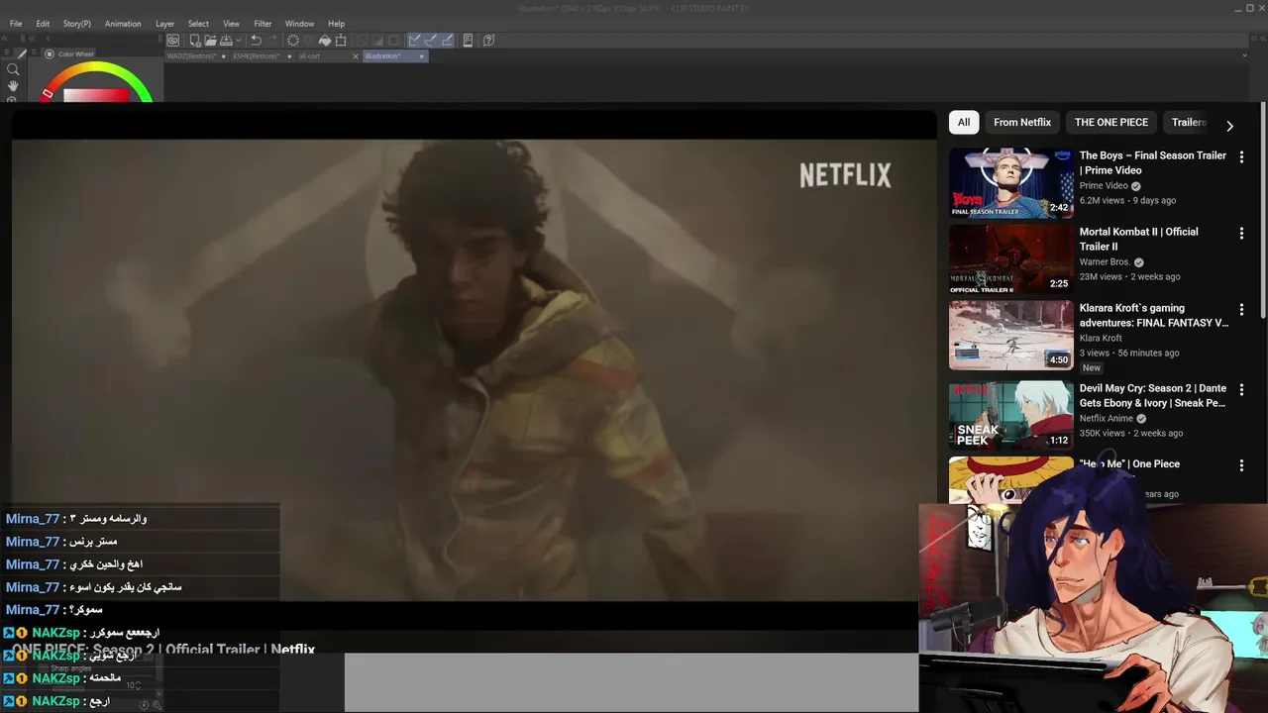Open the Animation menu
This screenshot has height=713, width=1268.
click(x=123, y=24)
